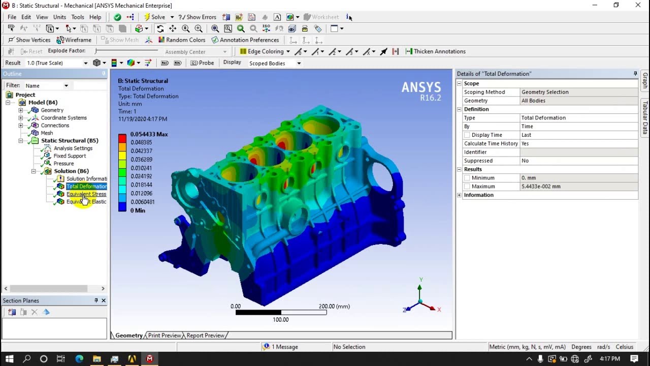Open the View menu
The image size is (650, 366).
point(42,17)
